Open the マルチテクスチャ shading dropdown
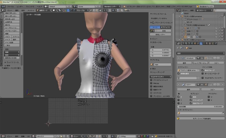 (160, 77)
